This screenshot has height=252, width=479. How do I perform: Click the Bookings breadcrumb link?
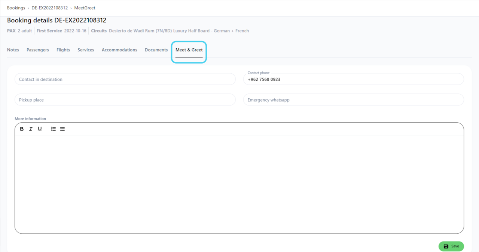(16, 8)
